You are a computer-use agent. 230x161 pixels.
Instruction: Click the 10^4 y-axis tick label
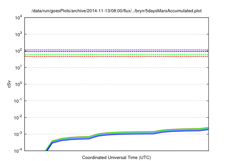click(19, 18)
